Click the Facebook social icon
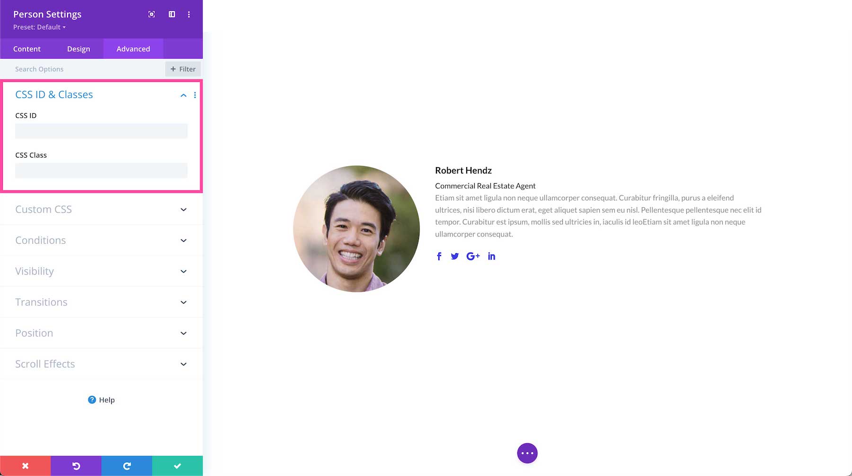The image size is (852, 476). point(439,256)
